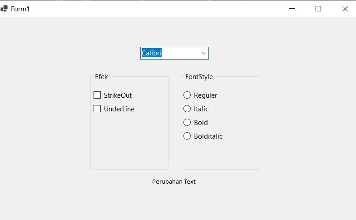Click the Reguler option label text
Image resolution: width=356 pixels, height=220 pixels.
click(205, 95)
